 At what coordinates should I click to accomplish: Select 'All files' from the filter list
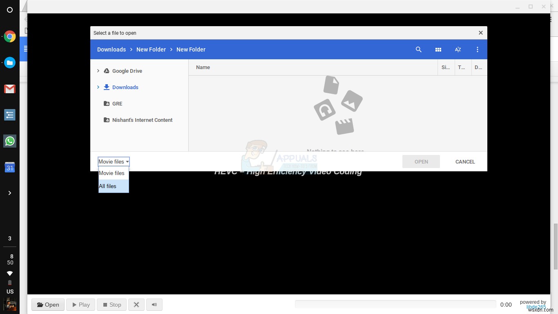(107, 186)
